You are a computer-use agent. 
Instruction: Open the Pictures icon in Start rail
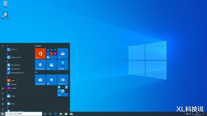[x=3, y=99]
